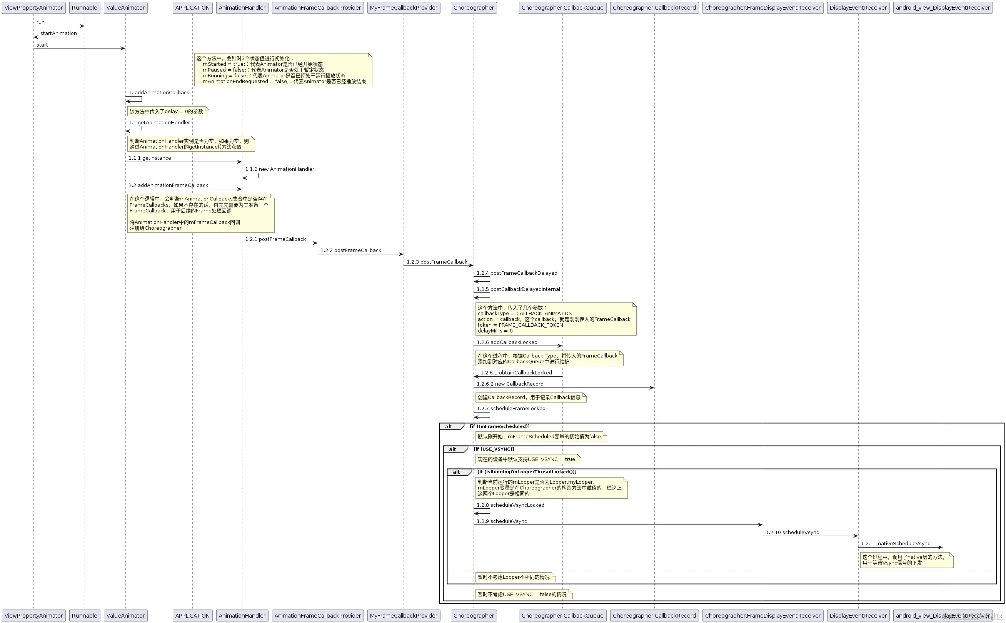Select DisplayEventReceiver box at top
1006x623 pixels.
click(x=858, y=8)
